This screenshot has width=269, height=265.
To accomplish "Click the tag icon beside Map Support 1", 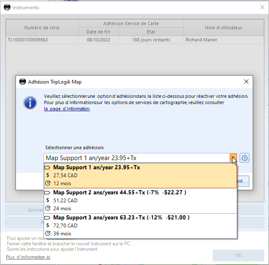I will tap(47, 168).
